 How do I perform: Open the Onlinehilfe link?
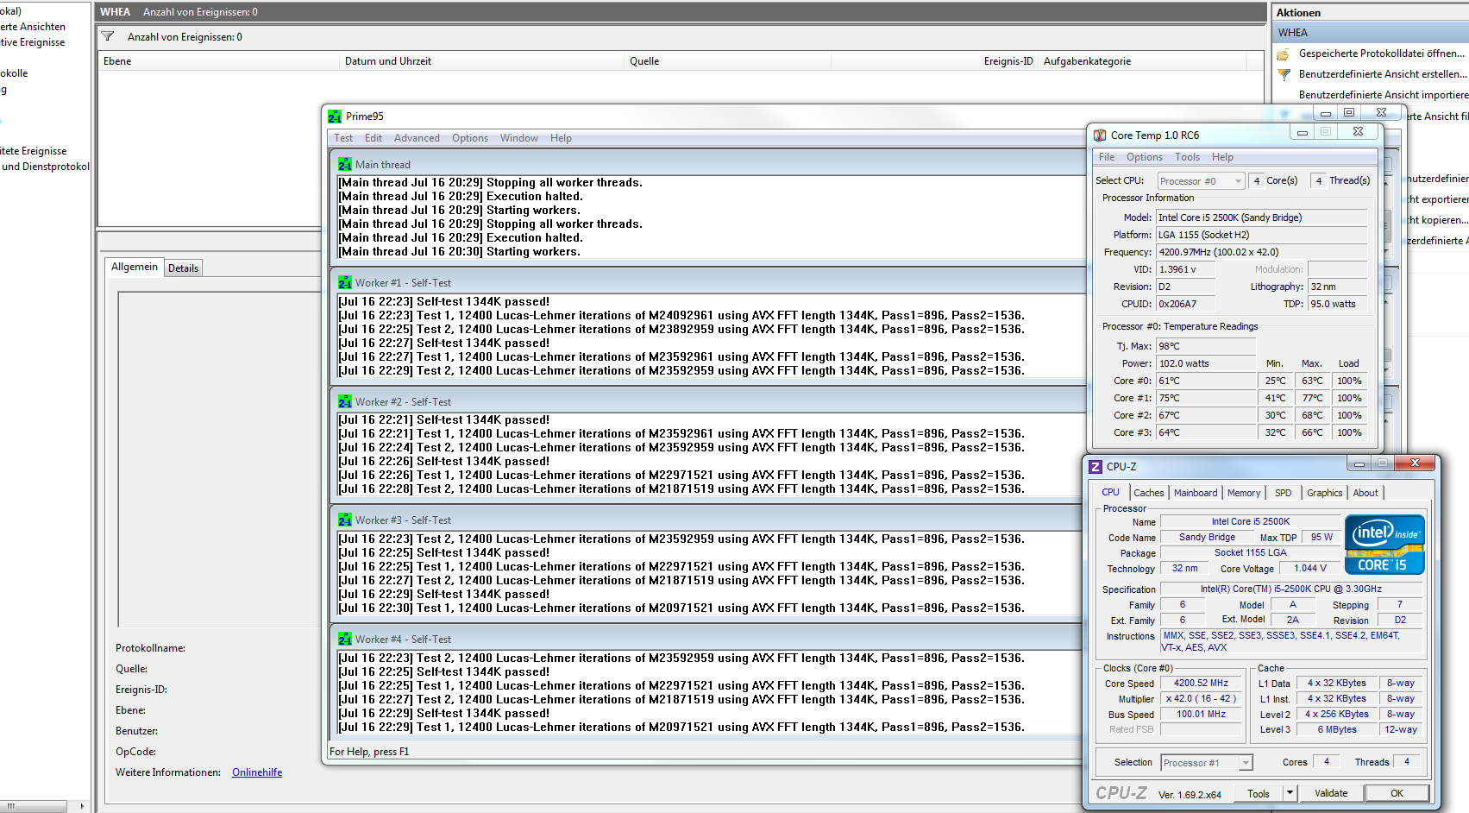(x=257, y=772)
